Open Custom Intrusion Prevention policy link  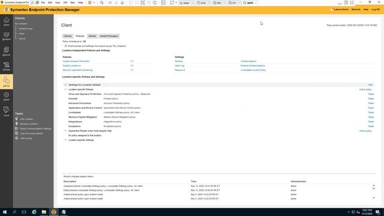coord(76,61)
